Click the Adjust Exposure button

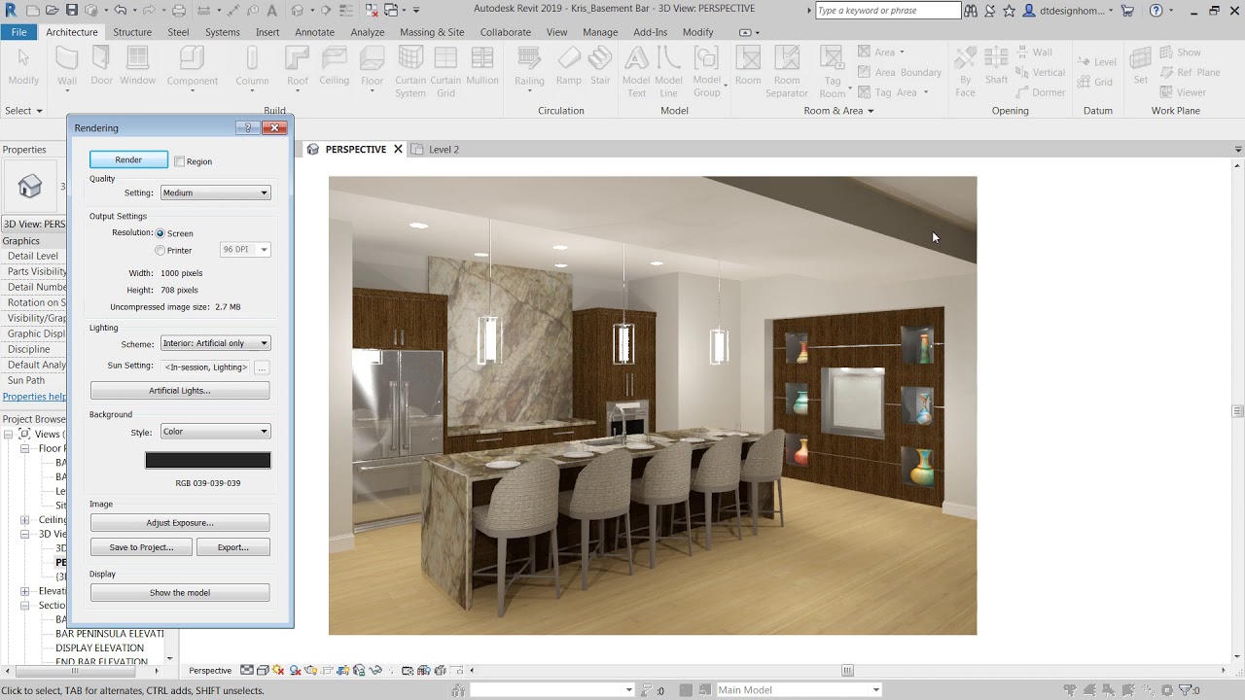tap(180, 523)
